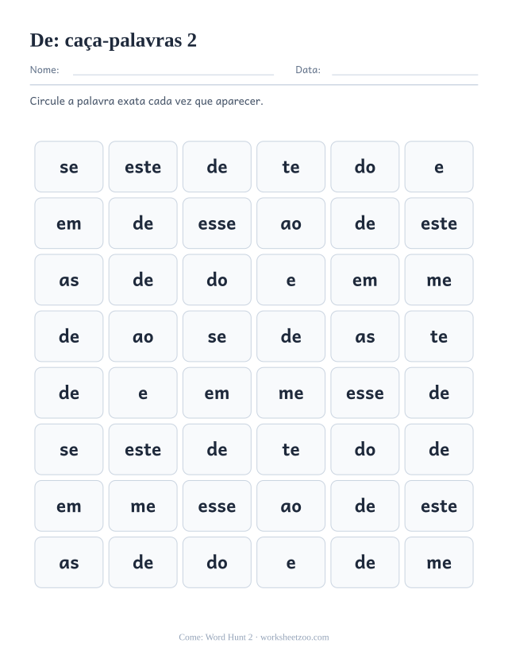
Task: Select the 'De: caça-palavras 2' title
Action: [x=114, y=41]
